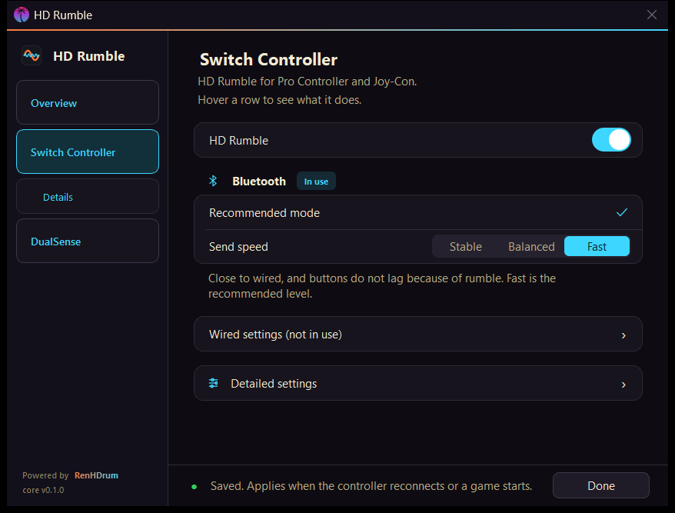Click the core v0.1.0 version text

[x=43, y=490]
